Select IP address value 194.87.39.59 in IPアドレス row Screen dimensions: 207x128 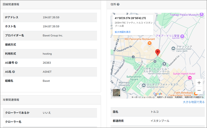51,17
